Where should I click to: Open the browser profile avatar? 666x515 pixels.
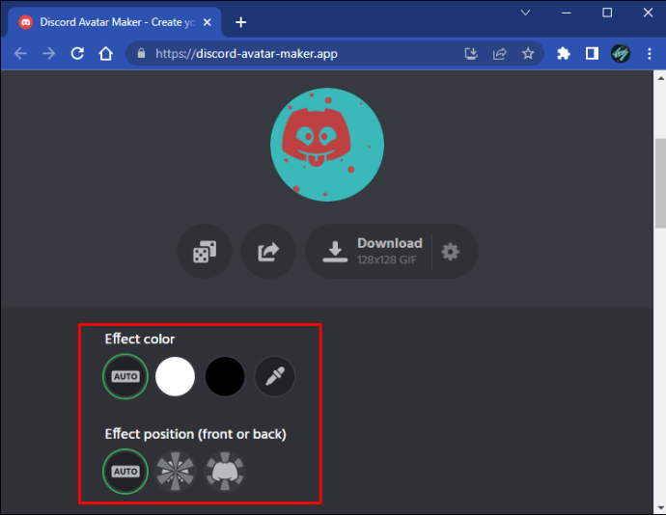coord(620,53)
